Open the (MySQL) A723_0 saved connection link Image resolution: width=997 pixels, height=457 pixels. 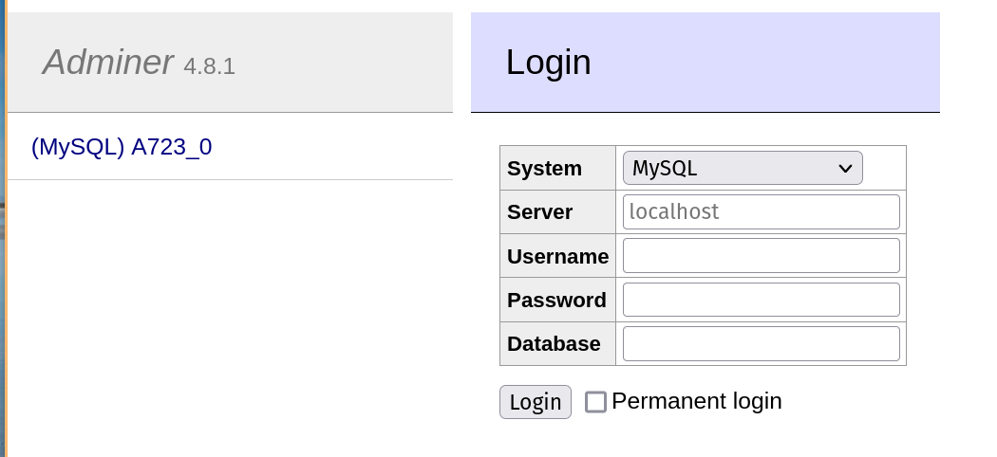[122, 147]
